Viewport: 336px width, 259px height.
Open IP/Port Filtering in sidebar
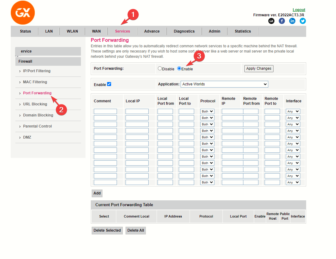click(37, 71)
